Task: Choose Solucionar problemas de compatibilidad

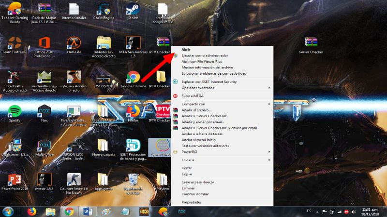Action: (x=222, y=73)
